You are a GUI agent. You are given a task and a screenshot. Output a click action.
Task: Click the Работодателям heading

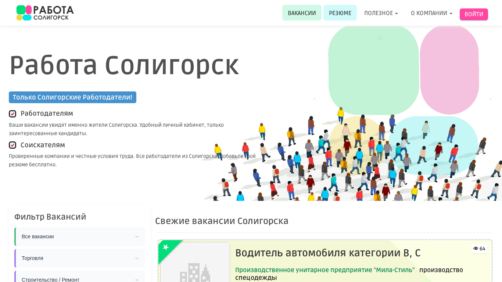[x=47, y=113]
